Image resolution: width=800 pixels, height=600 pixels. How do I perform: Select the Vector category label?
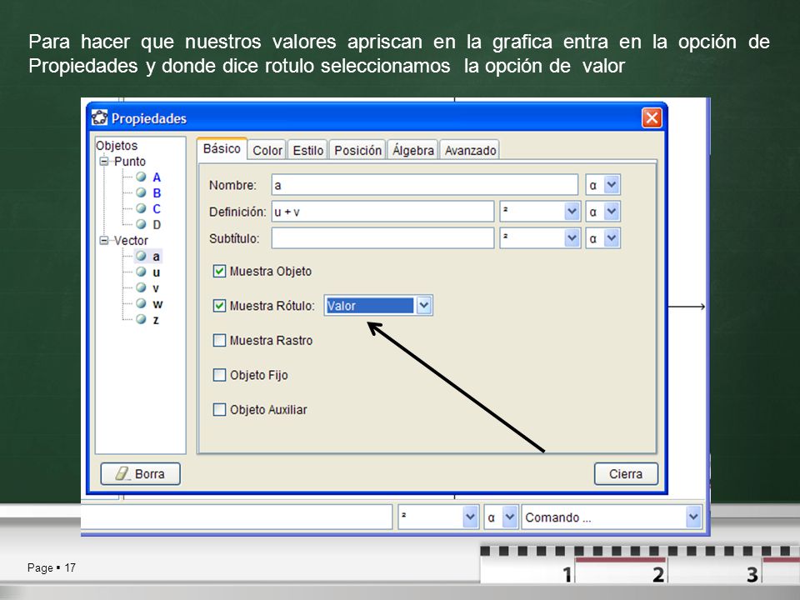(x=131, y=240)
